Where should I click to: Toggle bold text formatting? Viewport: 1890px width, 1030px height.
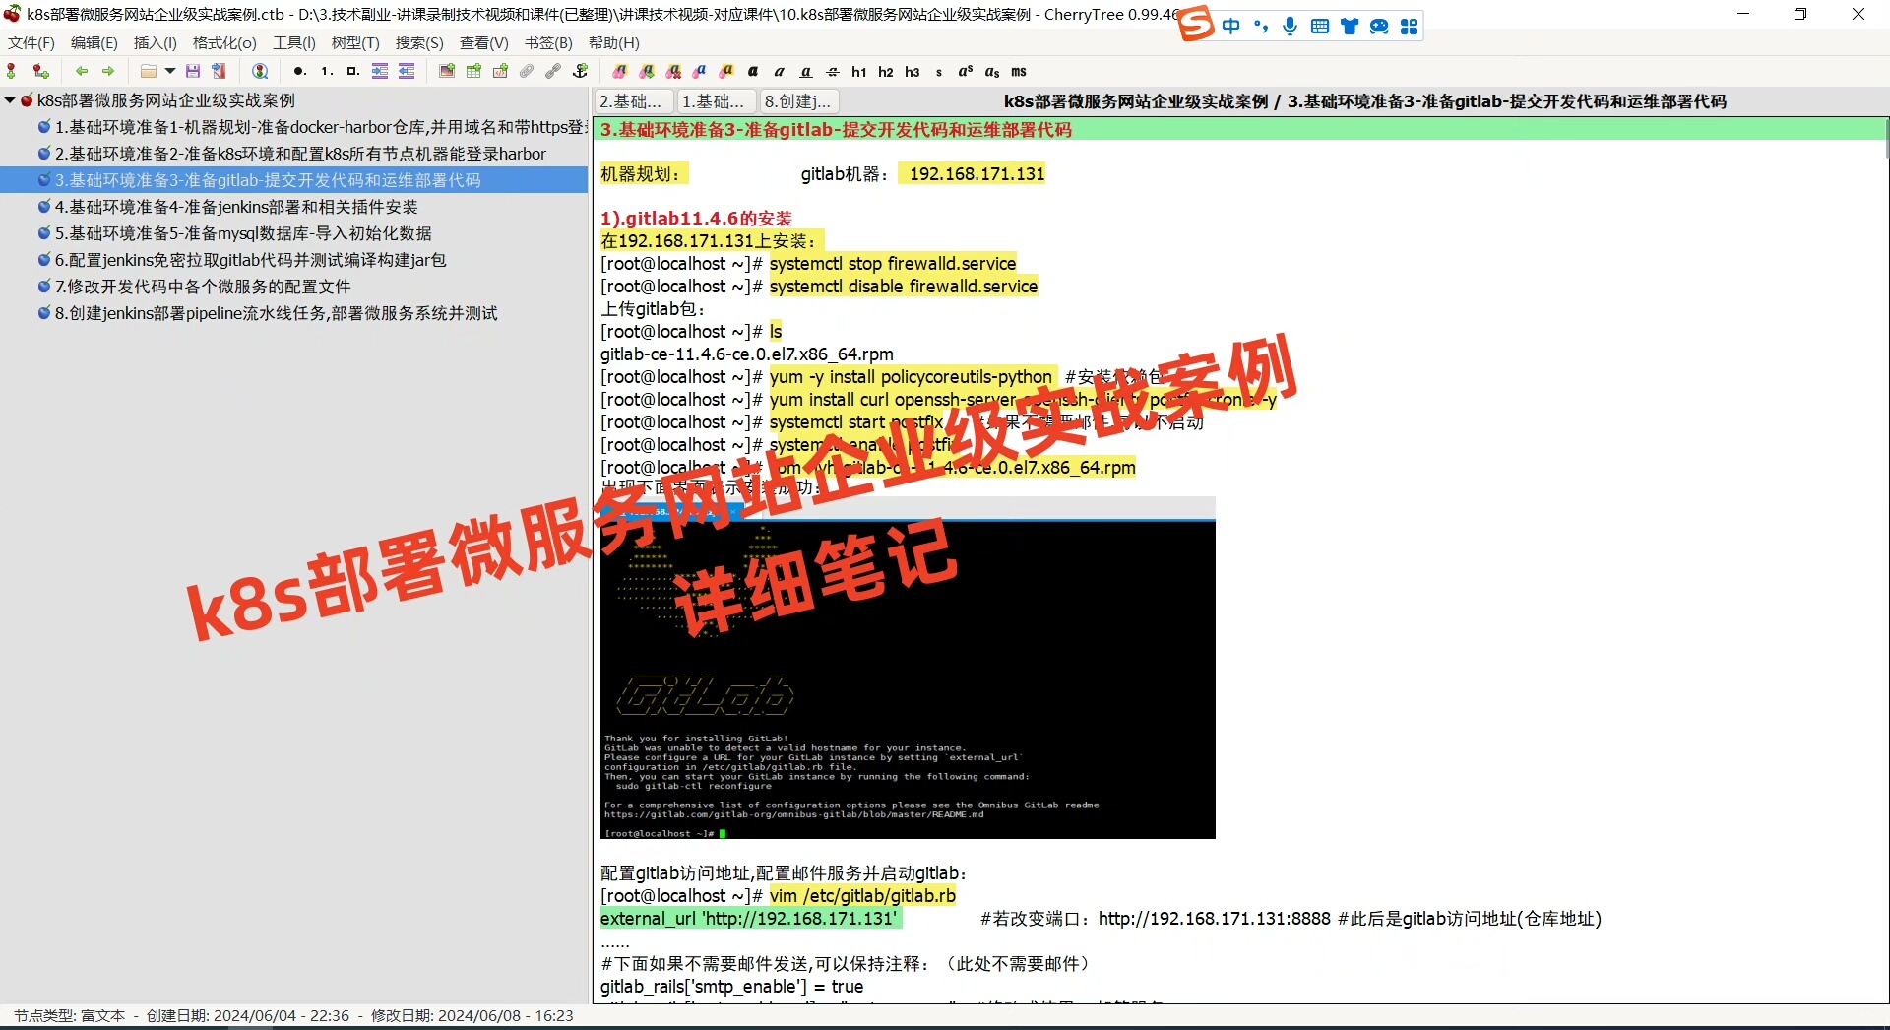[753, 71]
